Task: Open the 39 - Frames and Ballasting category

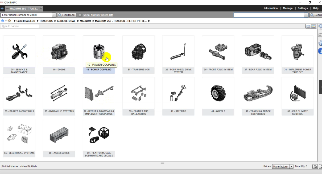Action: pyautogui.click(x=138, y=96)
